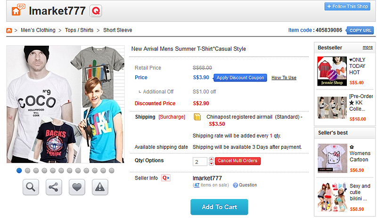Select the second image carousel dot
This screenshot has width=377, height=218.
point(28,170)
